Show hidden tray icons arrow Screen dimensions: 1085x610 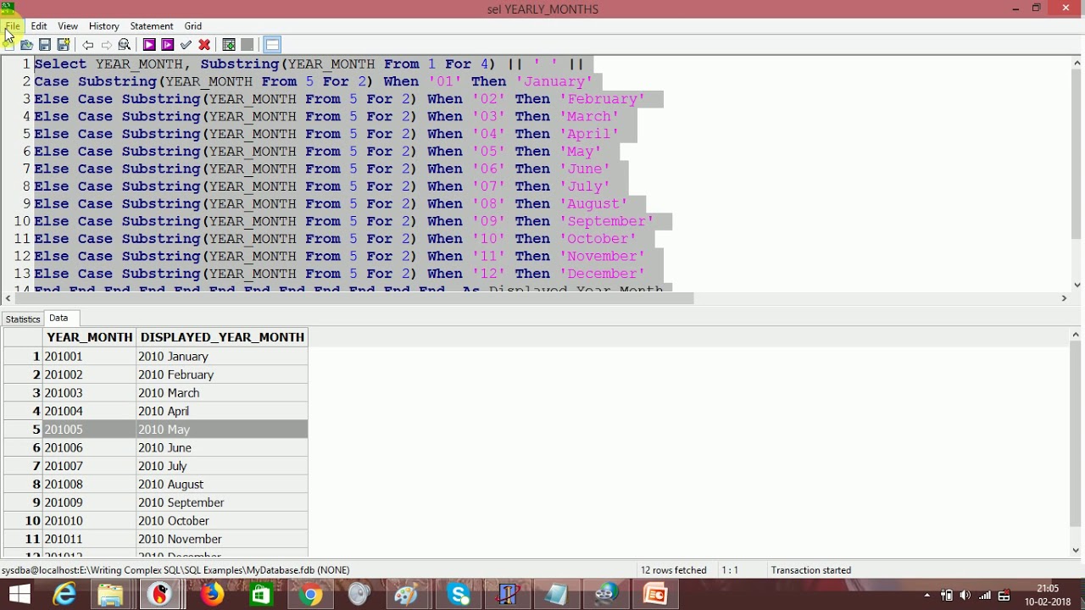click(927, 596)
